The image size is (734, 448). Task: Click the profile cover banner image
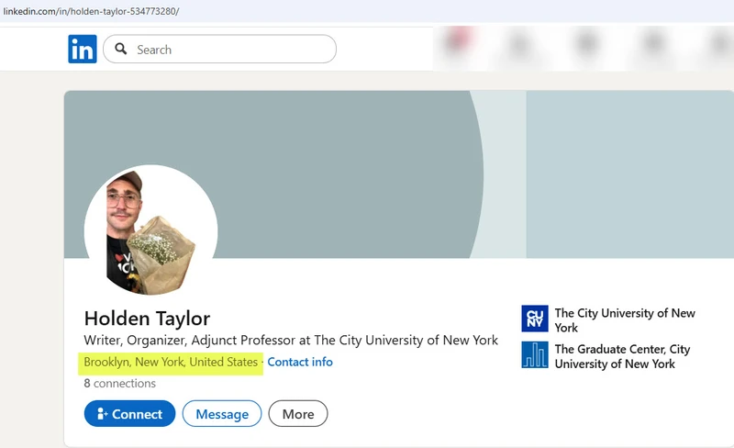click(x=399, y=174)
